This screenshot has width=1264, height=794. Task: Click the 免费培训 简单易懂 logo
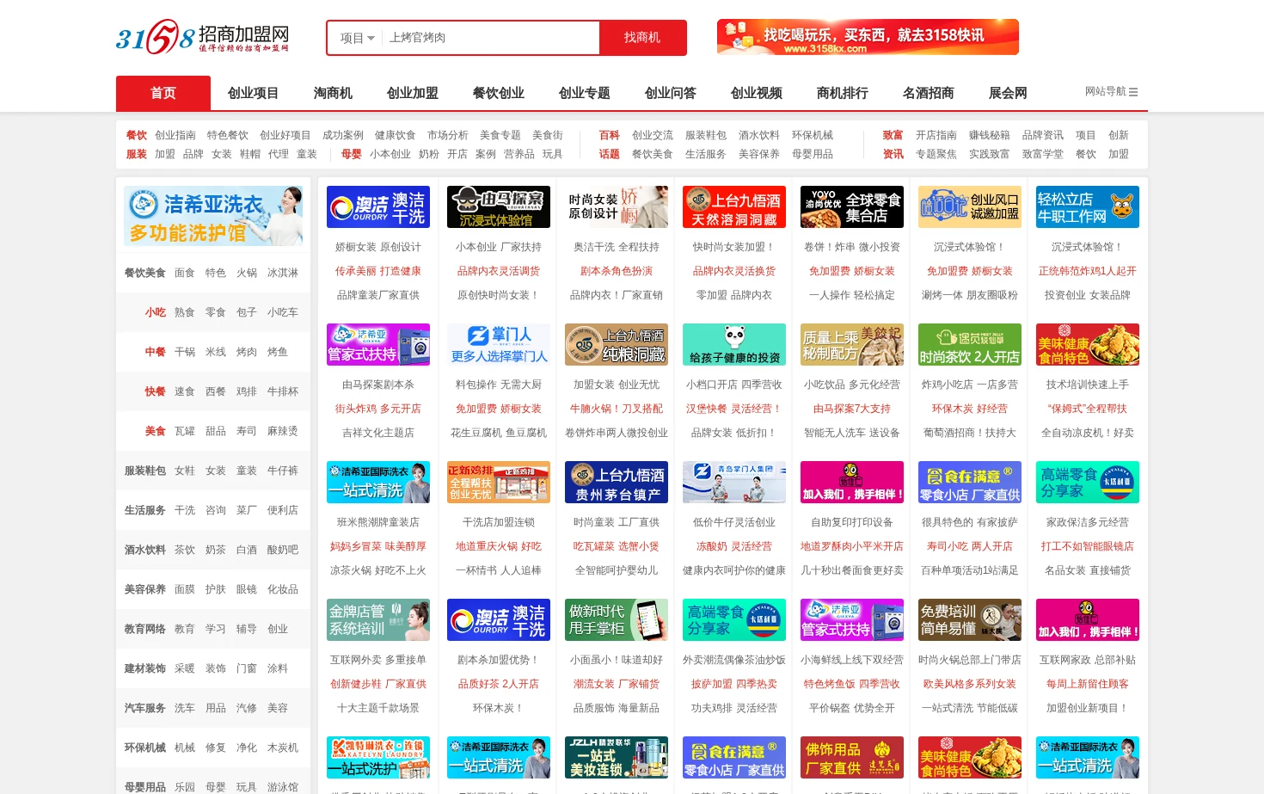[x=970, y=620]
